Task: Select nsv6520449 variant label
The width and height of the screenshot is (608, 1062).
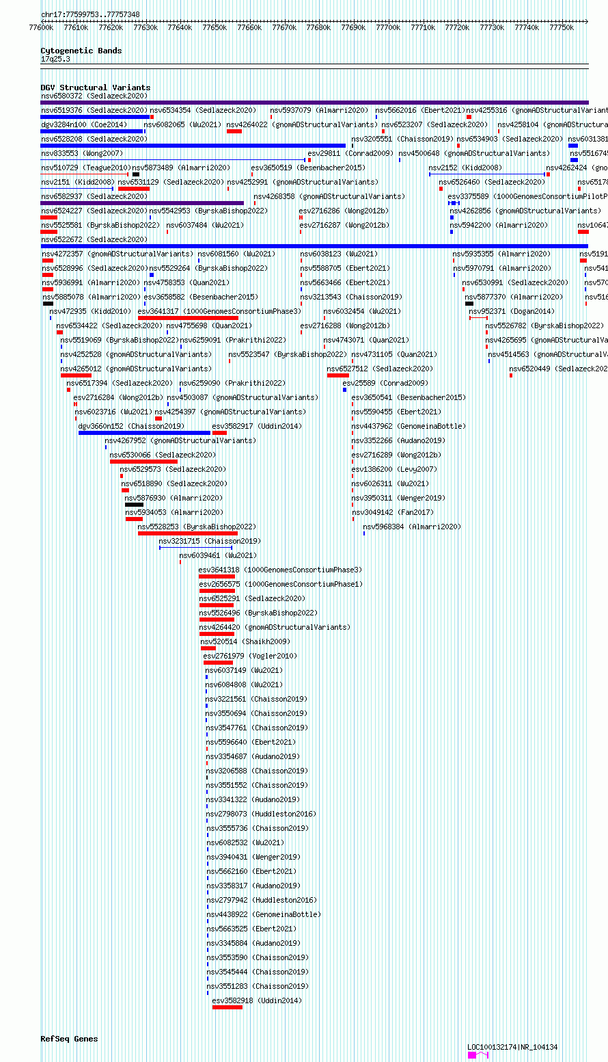Action: coord(558,369)
